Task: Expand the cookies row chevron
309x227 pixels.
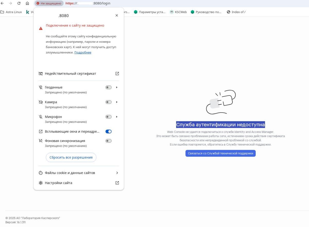Action: click(x=117, y=173)
